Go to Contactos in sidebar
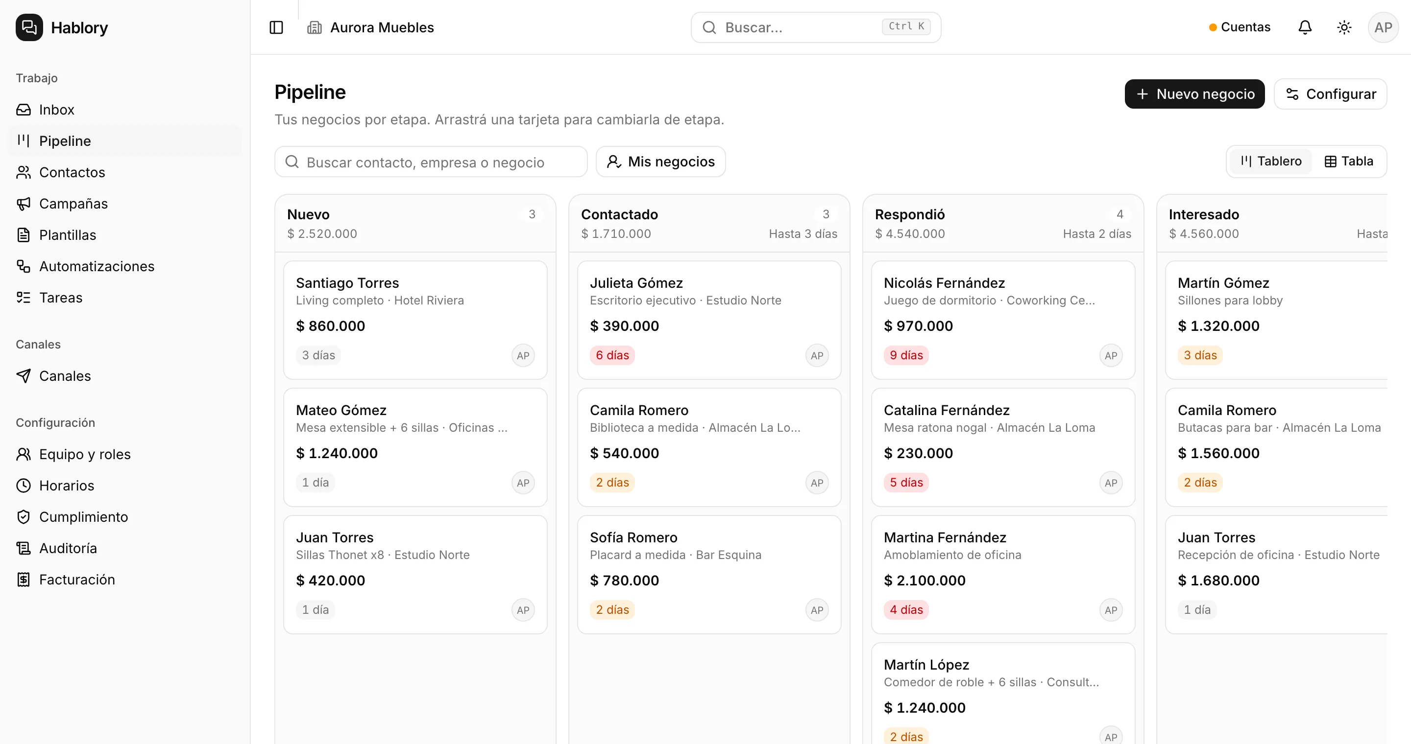 coord(125,172)
